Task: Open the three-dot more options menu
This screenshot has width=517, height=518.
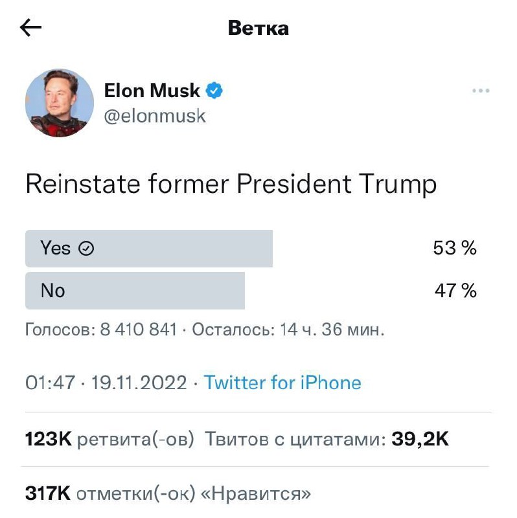Action: pyautogui.click(x=481, y=91)
